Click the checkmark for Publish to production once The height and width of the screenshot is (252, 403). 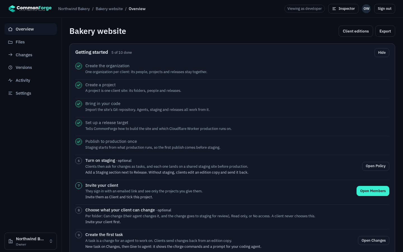79,142
